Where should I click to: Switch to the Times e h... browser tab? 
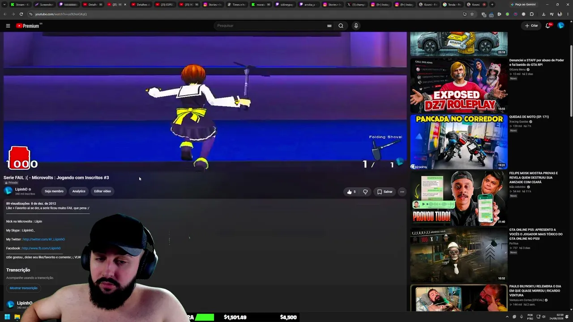[236, 4]
